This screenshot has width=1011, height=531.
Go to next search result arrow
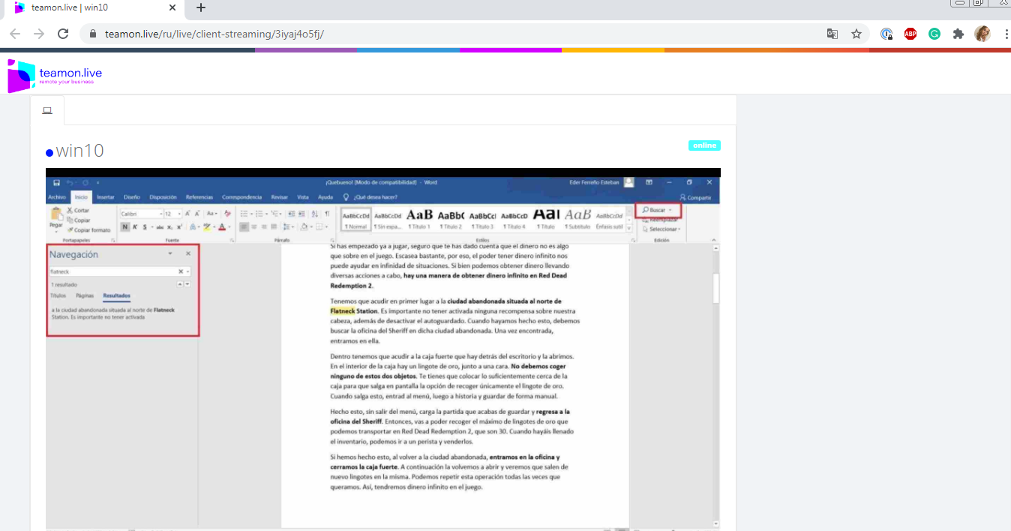187,285
